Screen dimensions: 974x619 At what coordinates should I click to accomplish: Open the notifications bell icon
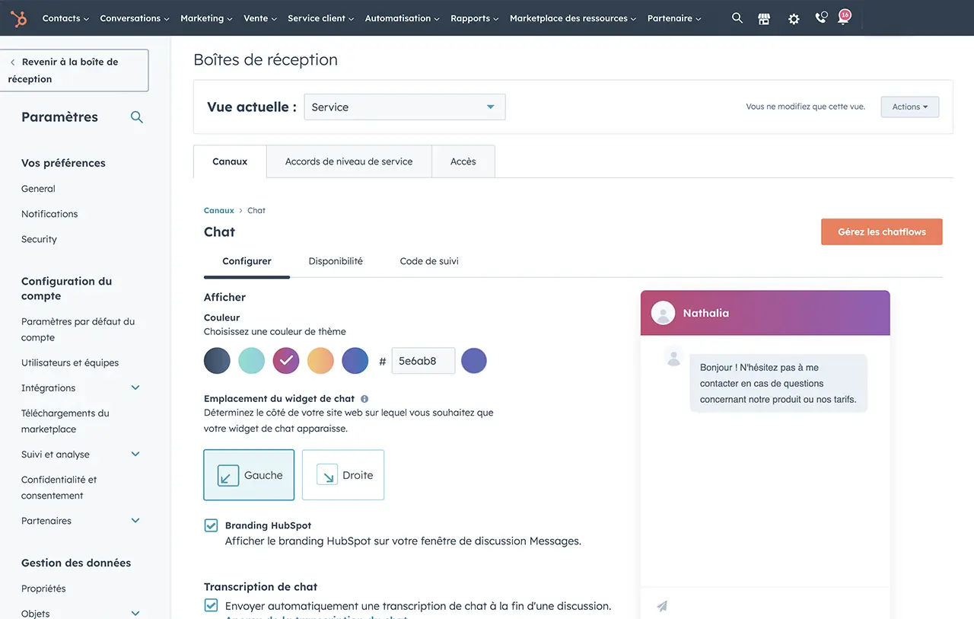click(843, 18)
